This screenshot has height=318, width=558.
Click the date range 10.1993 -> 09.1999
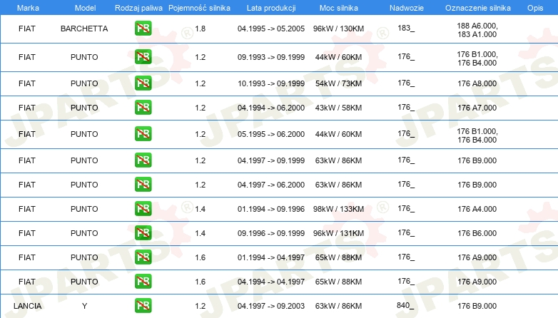click(x=271, y=83)
